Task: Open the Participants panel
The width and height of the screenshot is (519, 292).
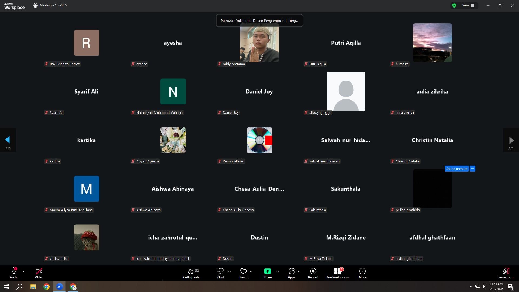Action: click(x=191, y=273)
